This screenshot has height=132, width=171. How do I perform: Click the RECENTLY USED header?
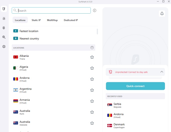[x=135, y=96]
